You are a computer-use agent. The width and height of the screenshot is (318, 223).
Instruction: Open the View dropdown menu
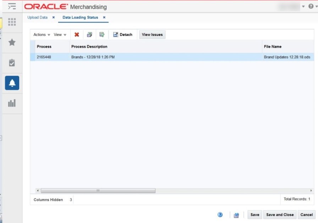tap(60, 35)
